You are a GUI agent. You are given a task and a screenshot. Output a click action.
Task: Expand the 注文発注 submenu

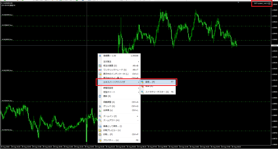119,62
